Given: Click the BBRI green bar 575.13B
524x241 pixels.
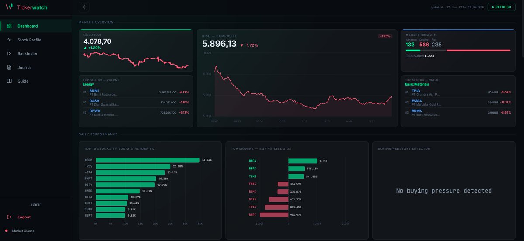Looking at the screenshot, I should (x=296, y=169).
